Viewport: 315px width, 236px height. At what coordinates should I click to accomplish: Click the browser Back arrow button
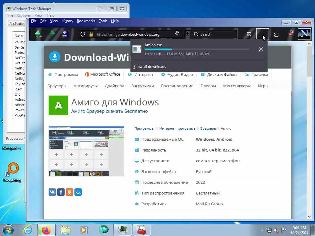click(38, 34)
